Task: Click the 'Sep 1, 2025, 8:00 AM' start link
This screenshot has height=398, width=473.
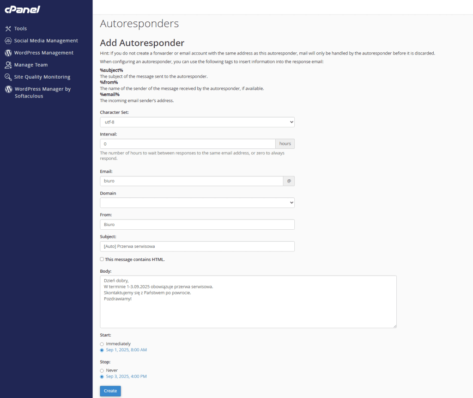Action: pyautogui.click(x=126, y=350)
